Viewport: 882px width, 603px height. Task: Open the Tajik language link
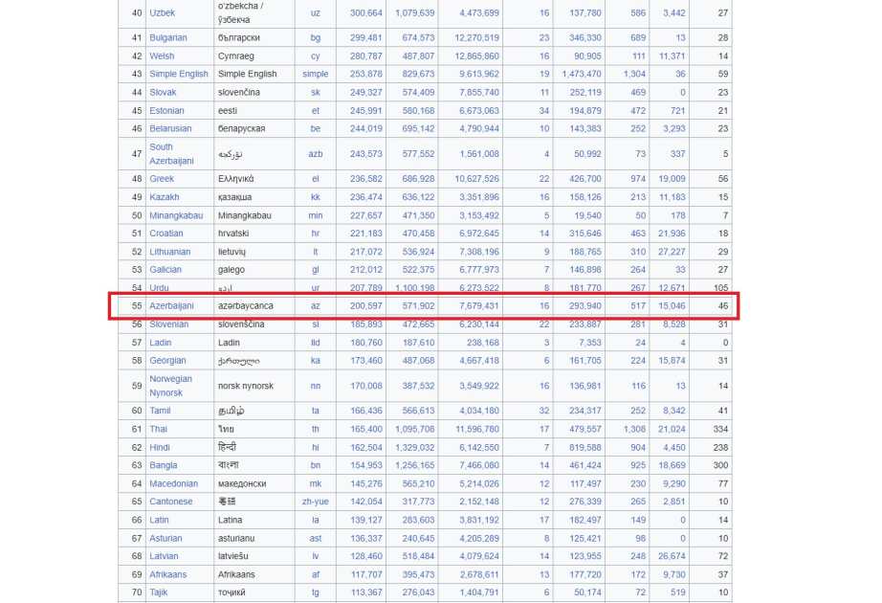point(158,592)
